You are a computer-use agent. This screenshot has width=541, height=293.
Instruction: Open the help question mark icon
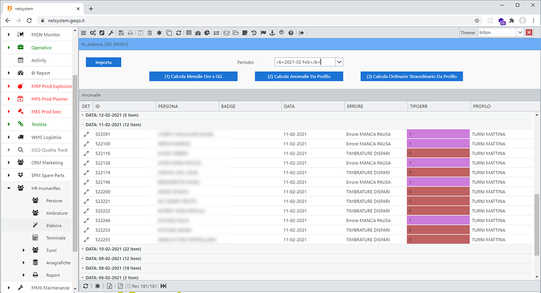point(291,33)
